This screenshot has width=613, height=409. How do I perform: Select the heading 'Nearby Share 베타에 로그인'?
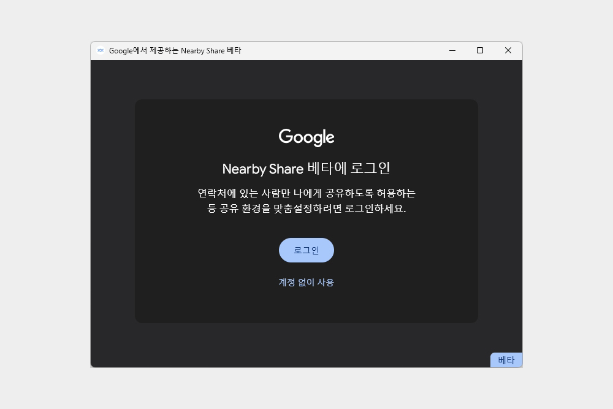[306, 169]
